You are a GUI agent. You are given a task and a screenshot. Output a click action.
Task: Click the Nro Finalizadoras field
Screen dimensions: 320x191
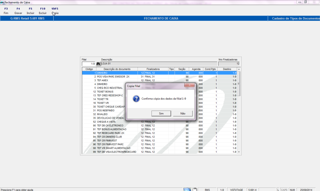(x=229, y=64)
